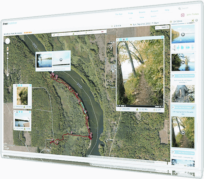
Task: Click first cyan icon on bush photo card
Action: tap(19, 85)
